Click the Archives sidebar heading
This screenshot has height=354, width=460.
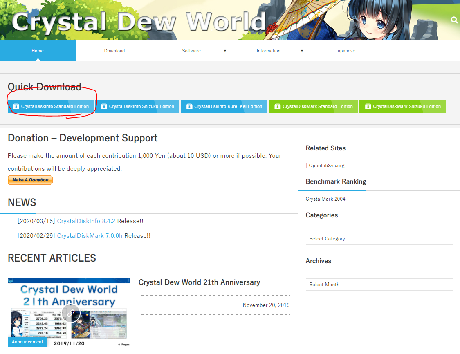[318, 261]
